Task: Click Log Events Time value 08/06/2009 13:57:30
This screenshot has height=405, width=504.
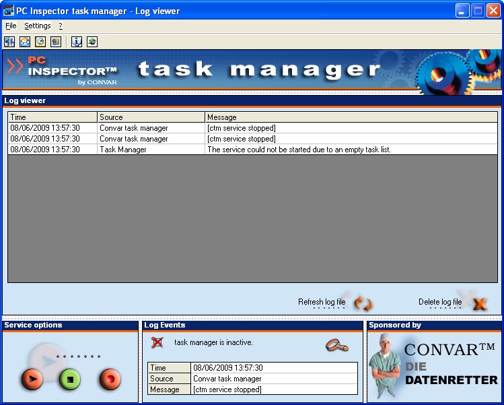Action: [274, 368]
